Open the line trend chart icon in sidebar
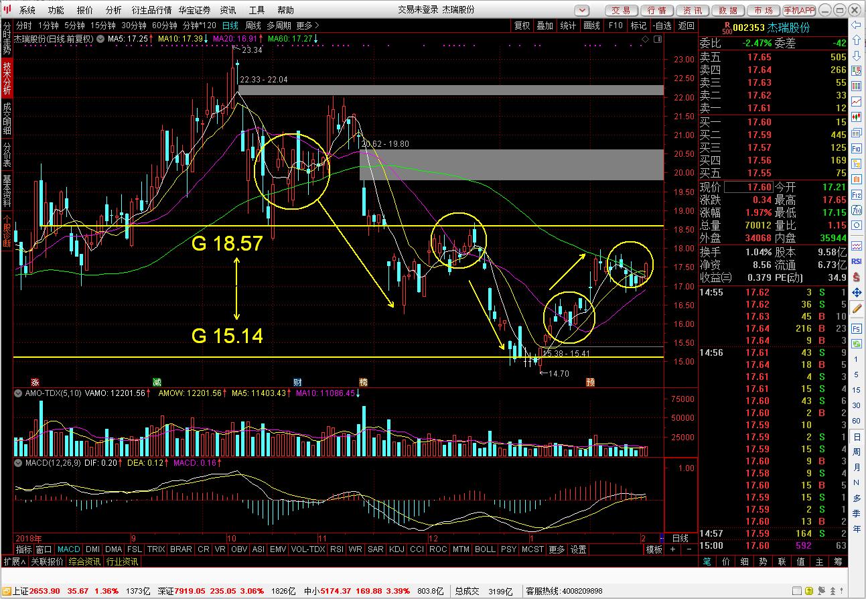The height and width of the screenshot is (599, 866). [x=856, y=101]
